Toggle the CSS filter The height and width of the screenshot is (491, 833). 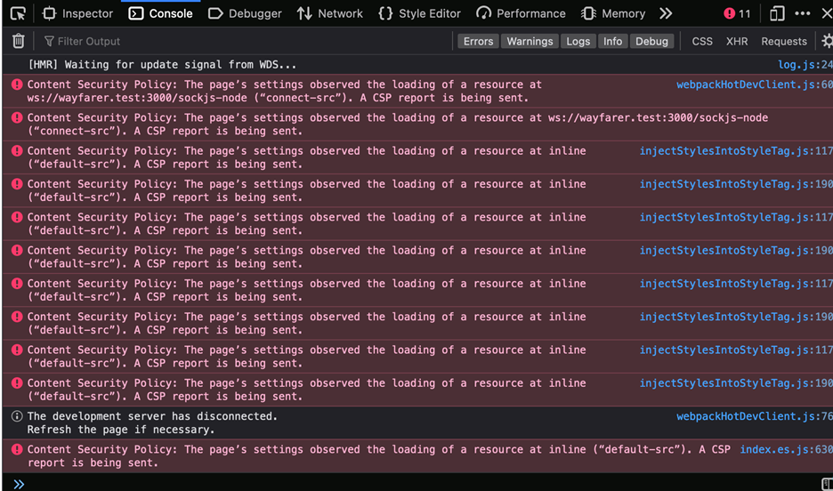pyautogui.click(x=702, y=41)
